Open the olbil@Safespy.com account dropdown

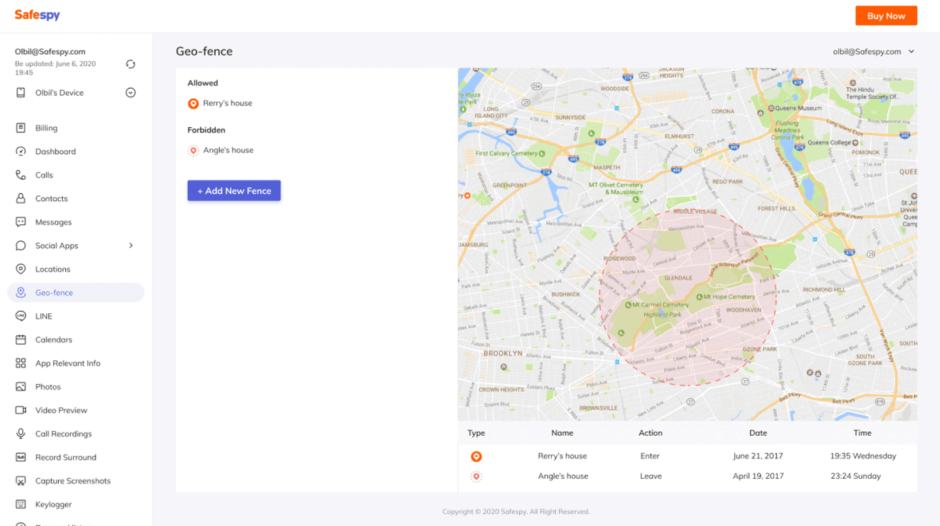[x=874, y=52]
